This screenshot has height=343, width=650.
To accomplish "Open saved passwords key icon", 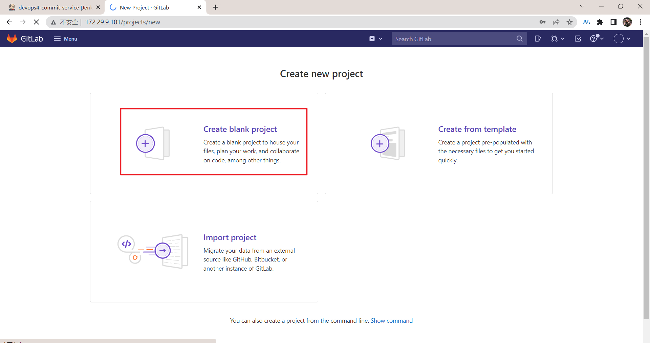I will pyautogui.click(x=543, y=22).
